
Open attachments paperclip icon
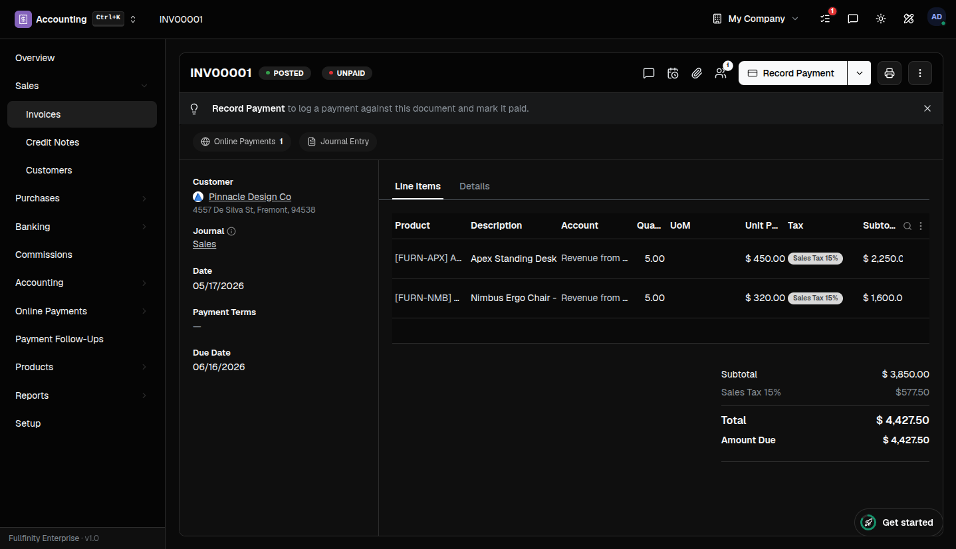[697, 73]
